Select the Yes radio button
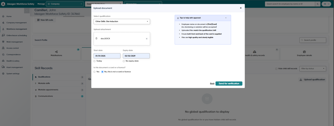The image size is (334, 126). click(94, 72)
